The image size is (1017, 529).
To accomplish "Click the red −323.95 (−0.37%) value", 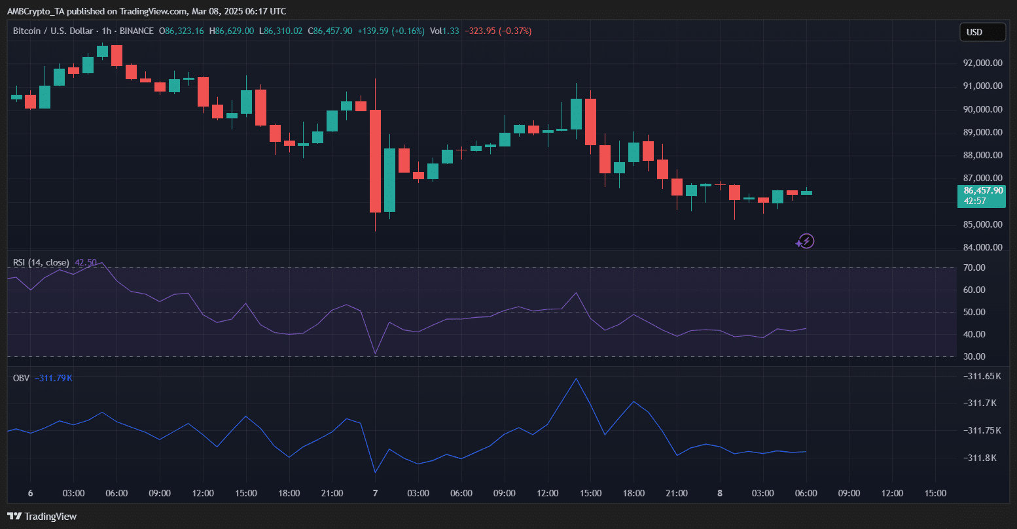I will point(497,31).
